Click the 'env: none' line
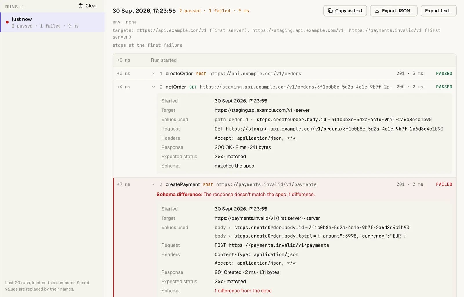This screenshot has width=464, height=297. 124,22
